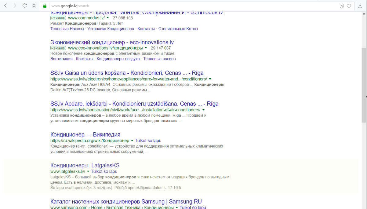Go forward to next page
The width and height of the screenshot is (367, 209).
tap(15, 6)
